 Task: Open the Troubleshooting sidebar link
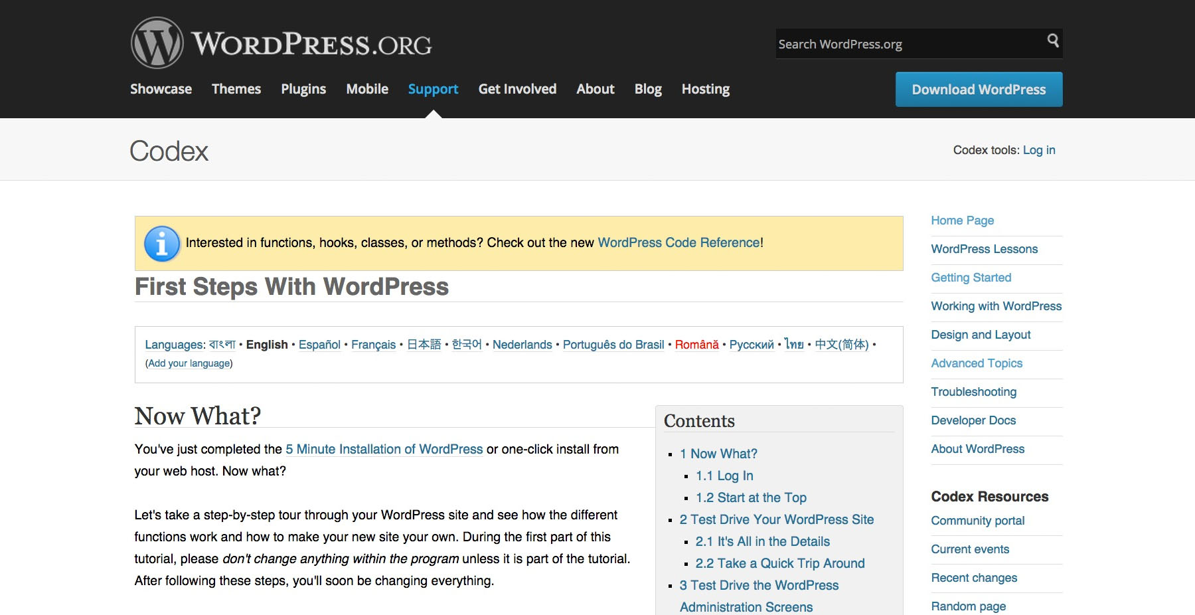tap(973, 392)
